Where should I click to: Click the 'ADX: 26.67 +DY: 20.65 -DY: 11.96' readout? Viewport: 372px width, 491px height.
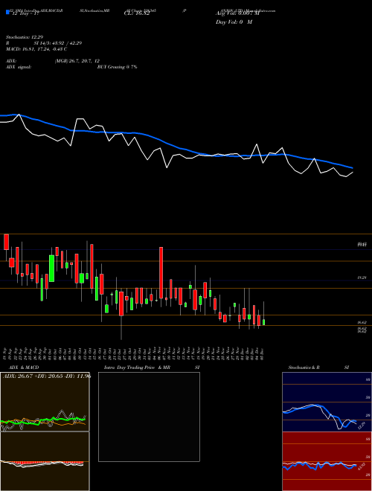click(47, 376)
